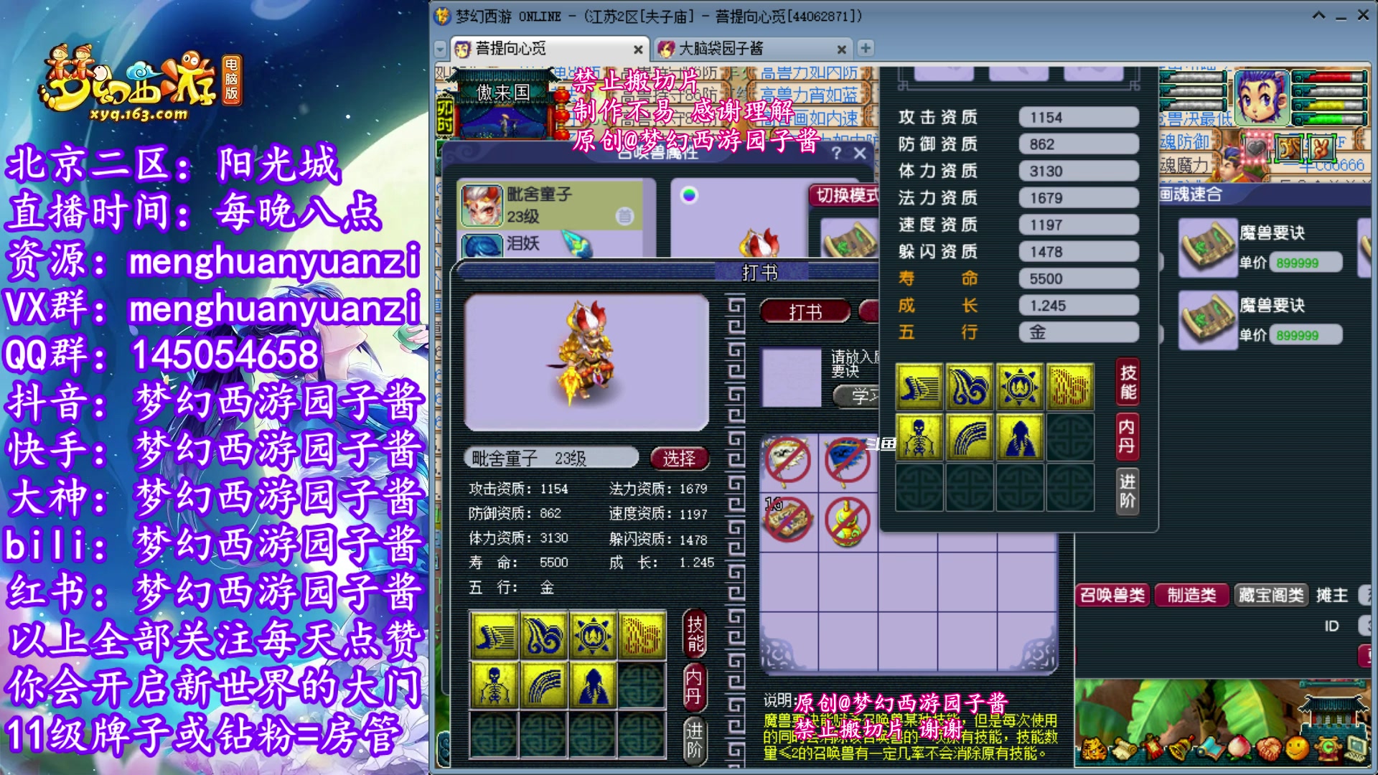Select 制造类 category button
This screenshot has height=775, width=1378.
click(x=1191, y=595)
